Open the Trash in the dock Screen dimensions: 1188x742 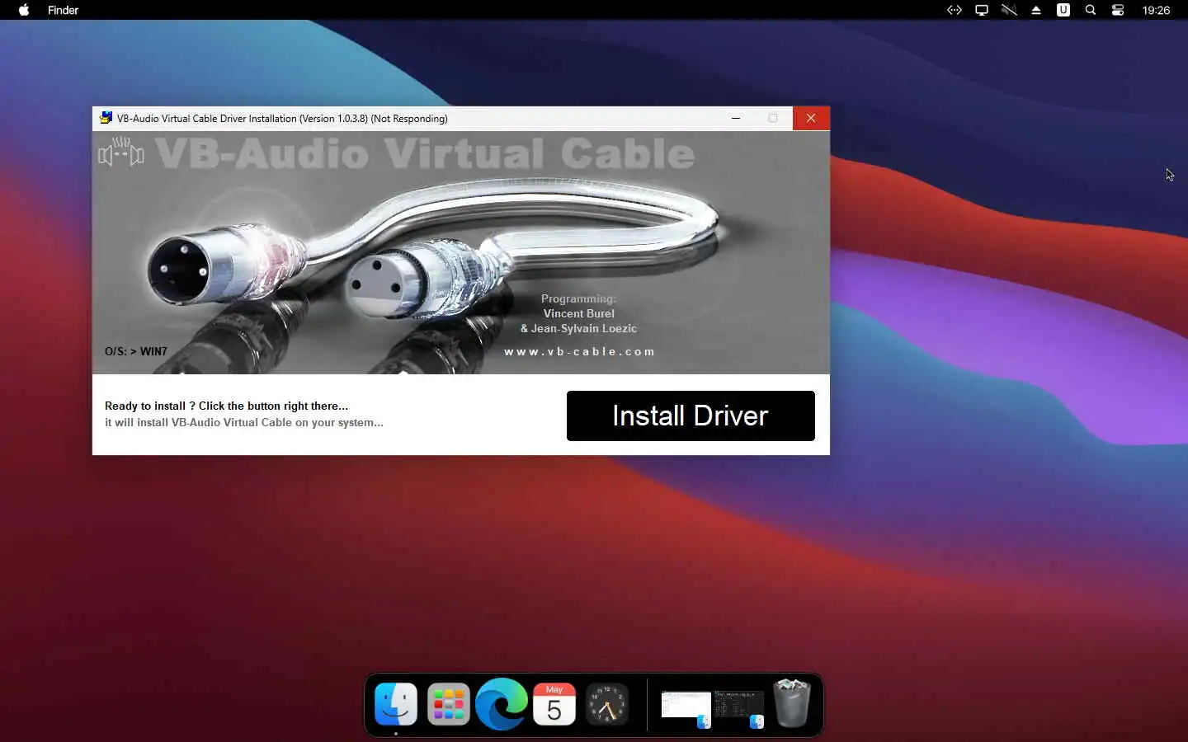click(792, 703)
